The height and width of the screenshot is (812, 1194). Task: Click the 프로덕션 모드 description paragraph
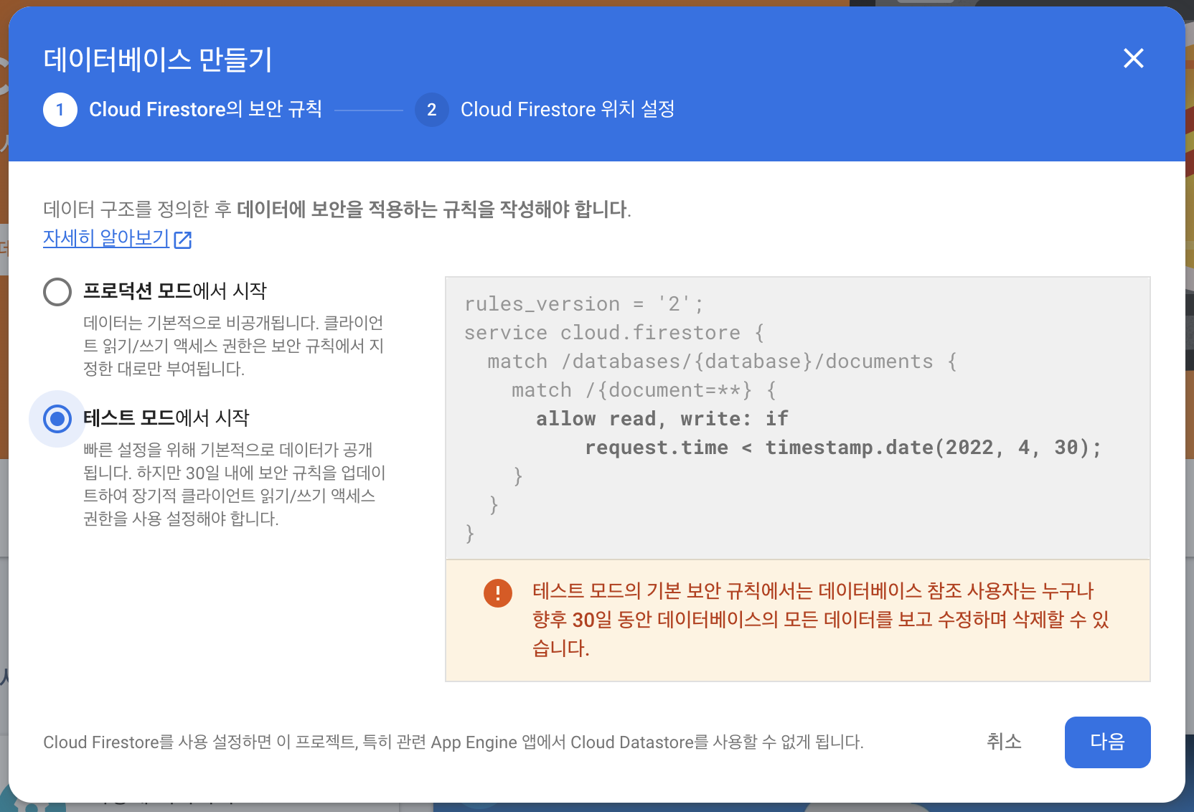234,346
